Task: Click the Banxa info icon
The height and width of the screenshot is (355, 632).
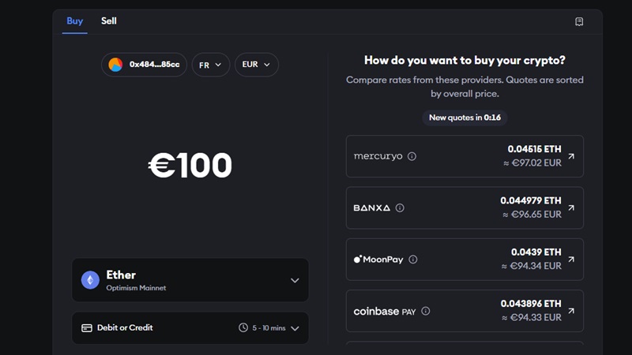Action: tap(400, 207)
